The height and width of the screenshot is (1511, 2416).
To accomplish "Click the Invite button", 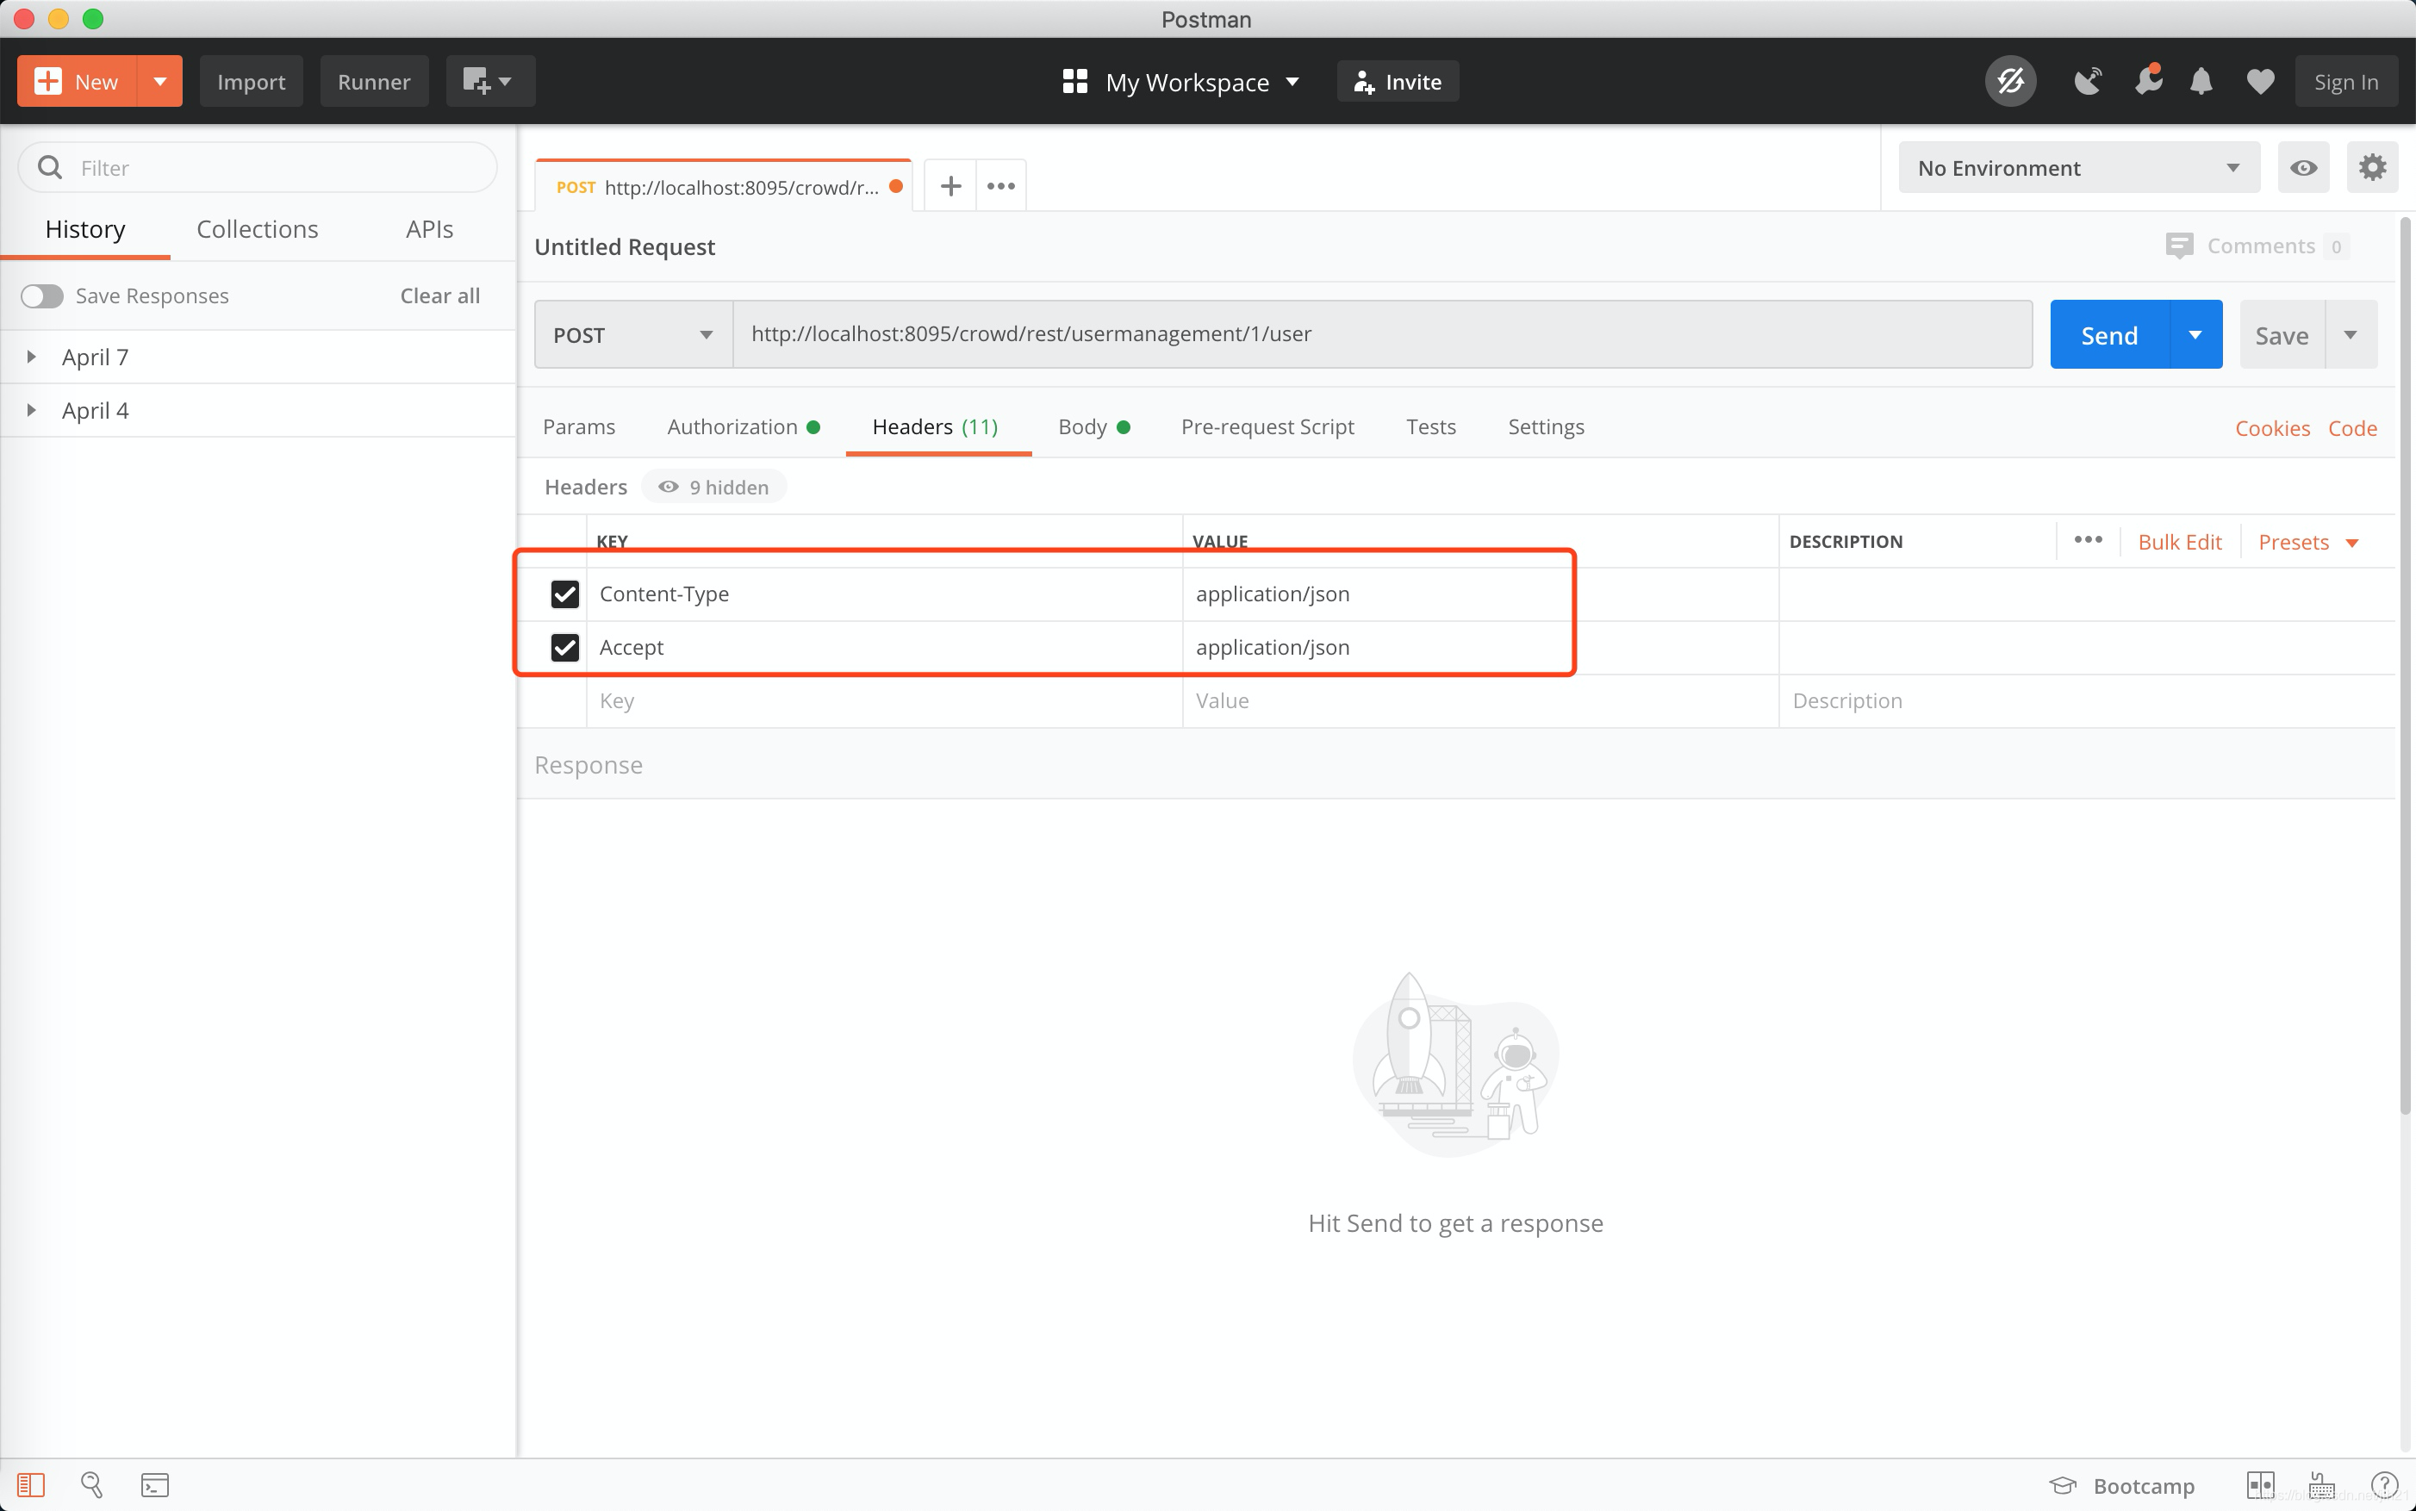I will pyautogui.click(x=1398, y=81).
